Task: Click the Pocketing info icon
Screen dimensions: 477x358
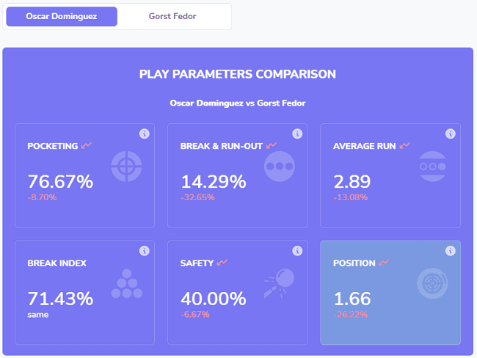Action: click(145, 134)
